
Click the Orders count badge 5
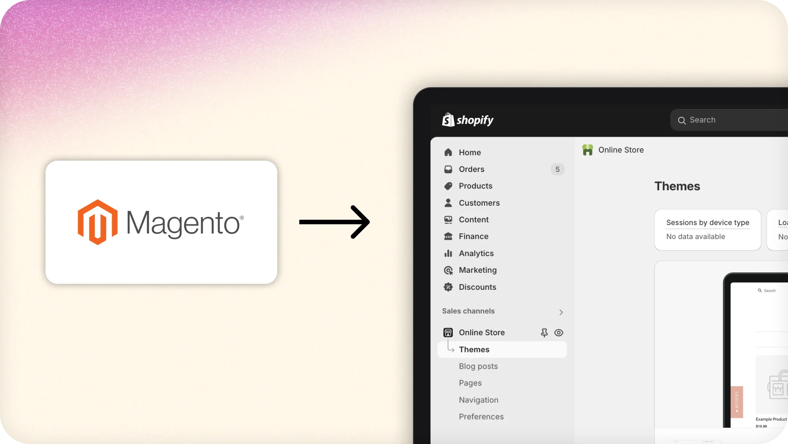click(x=557, y=169)
